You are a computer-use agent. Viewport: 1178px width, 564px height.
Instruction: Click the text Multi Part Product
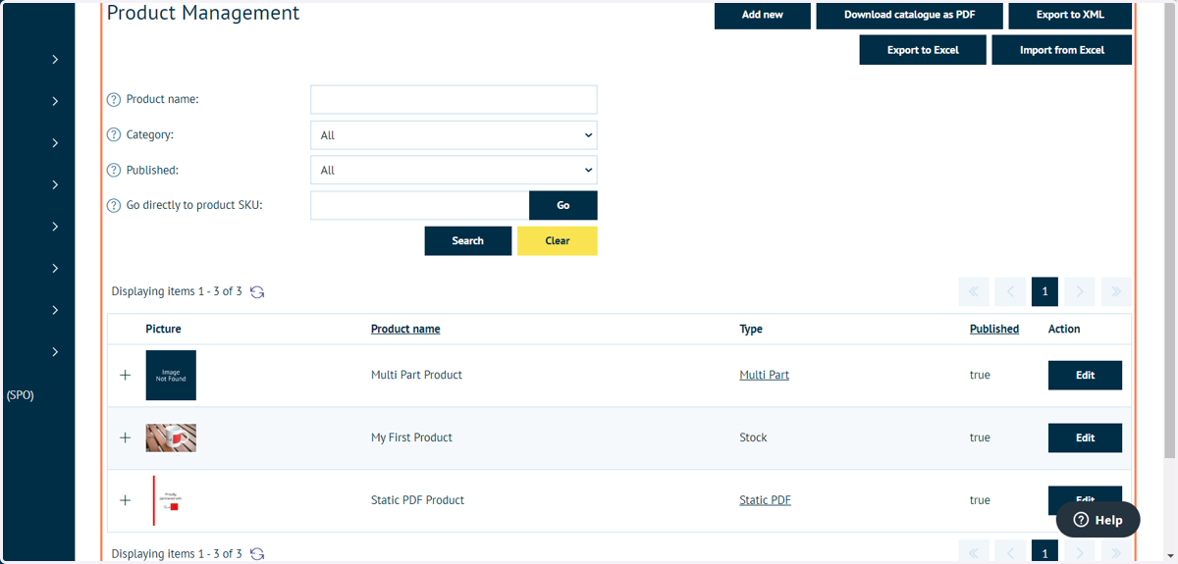[416, 375]
